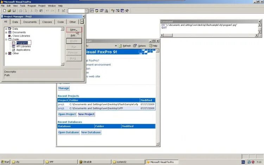Open the Properties window toolbar icon
Screen dimensions: 264x165
101,11
